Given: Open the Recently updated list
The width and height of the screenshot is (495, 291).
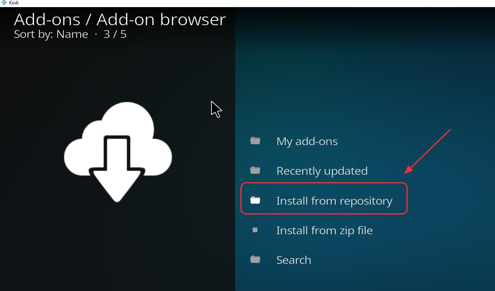Looking at the screenshot, I should point(322,171).
